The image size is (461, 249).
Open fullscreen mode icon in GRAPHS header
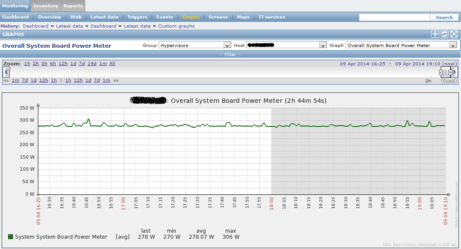coord(454,34)
